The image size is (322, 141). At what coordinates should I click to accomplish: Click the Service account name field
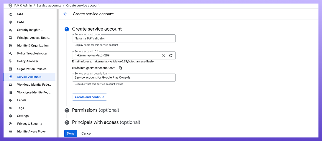point(124,38)
